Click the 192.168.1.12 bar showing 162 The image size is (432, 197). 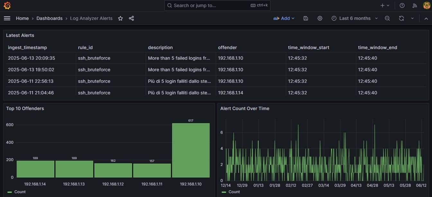113,170
